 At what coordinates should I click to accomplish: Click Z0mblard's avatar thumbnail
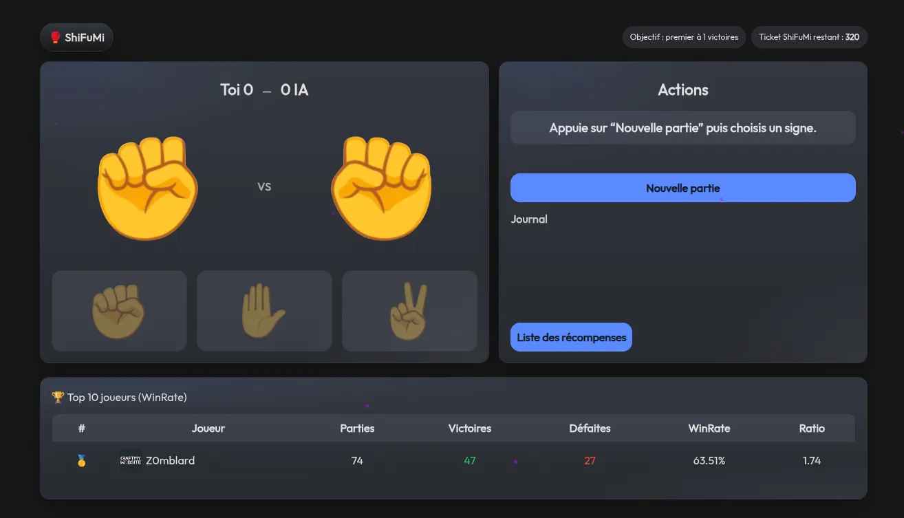pyautogui.click(x=130, y=461)
